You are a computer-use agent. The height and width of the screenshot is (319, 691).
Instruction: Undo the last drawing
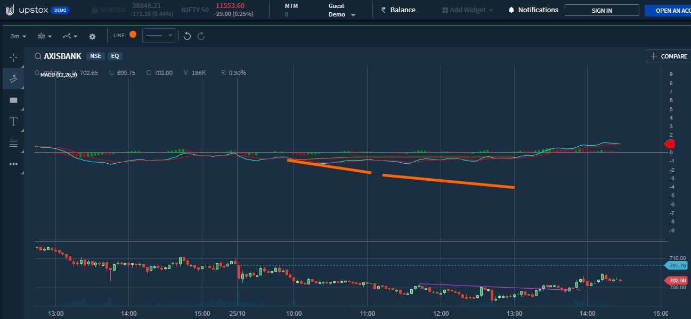click(x=187, y=36)
